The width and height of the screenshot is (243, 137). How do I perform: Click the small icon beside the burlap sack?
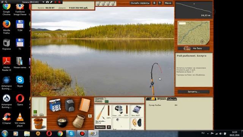click(x=90, y=116)
